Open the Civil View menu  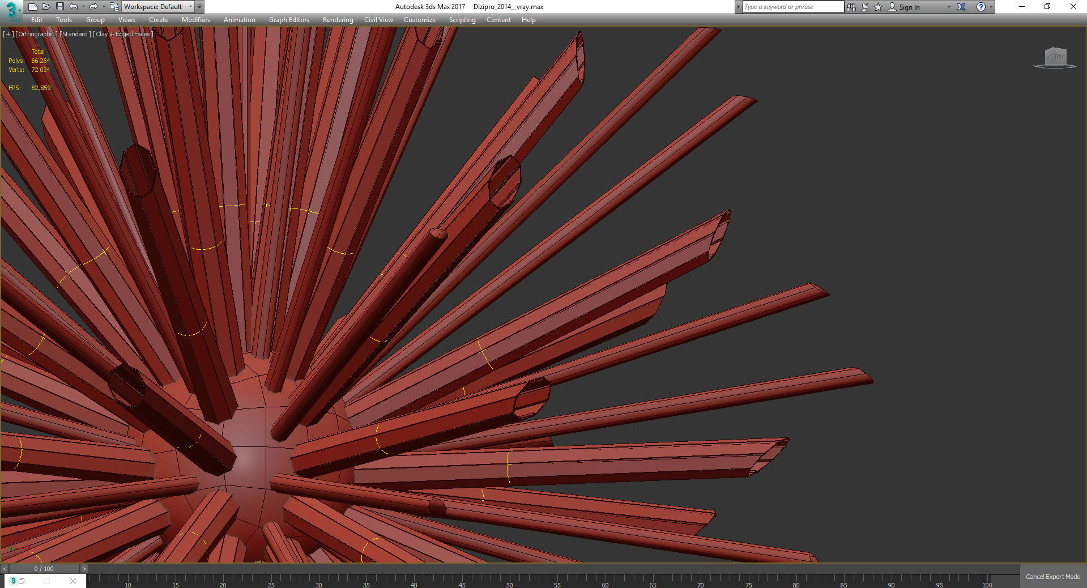coord(378,20)
